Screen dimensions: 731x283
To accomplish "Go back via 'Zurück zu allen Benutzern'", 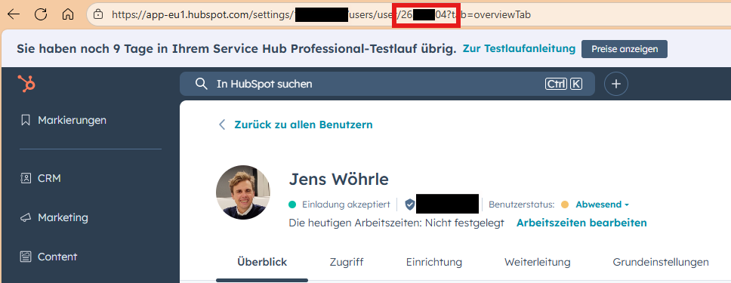I will (304, 125).
